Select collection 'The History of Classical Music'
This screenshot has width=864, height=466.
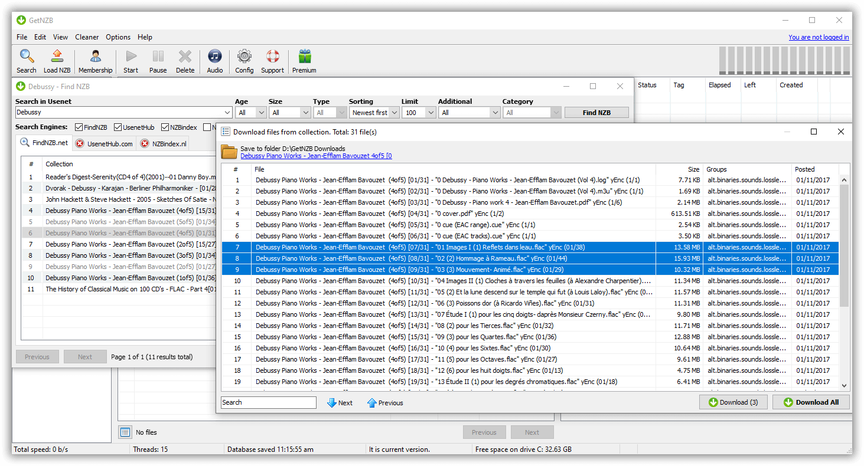(119, 289)
